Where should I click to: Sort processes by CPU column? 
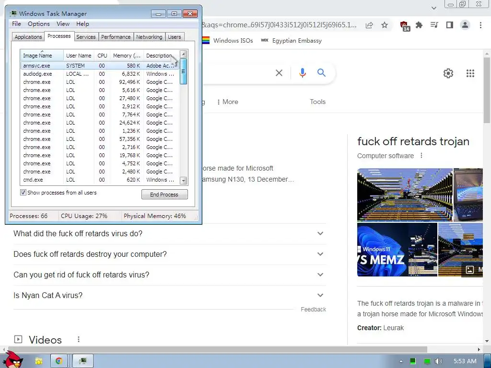(102, 55)
